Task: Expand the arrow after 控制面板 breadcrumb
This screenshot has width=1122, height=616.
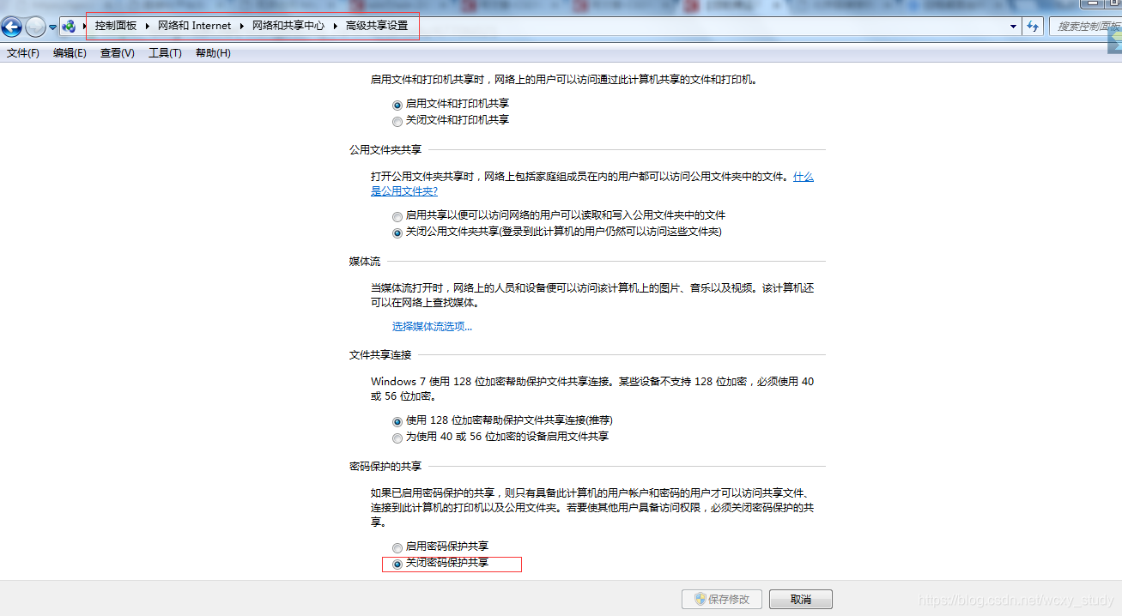Action: [148, 26]
